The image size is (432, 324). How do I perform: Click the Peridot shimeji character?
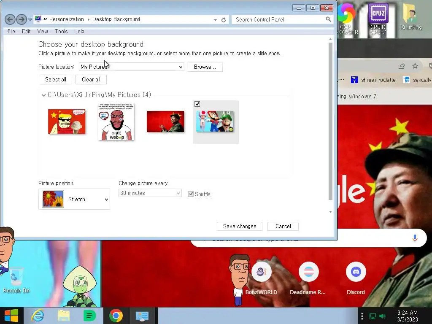coord(79,286)
